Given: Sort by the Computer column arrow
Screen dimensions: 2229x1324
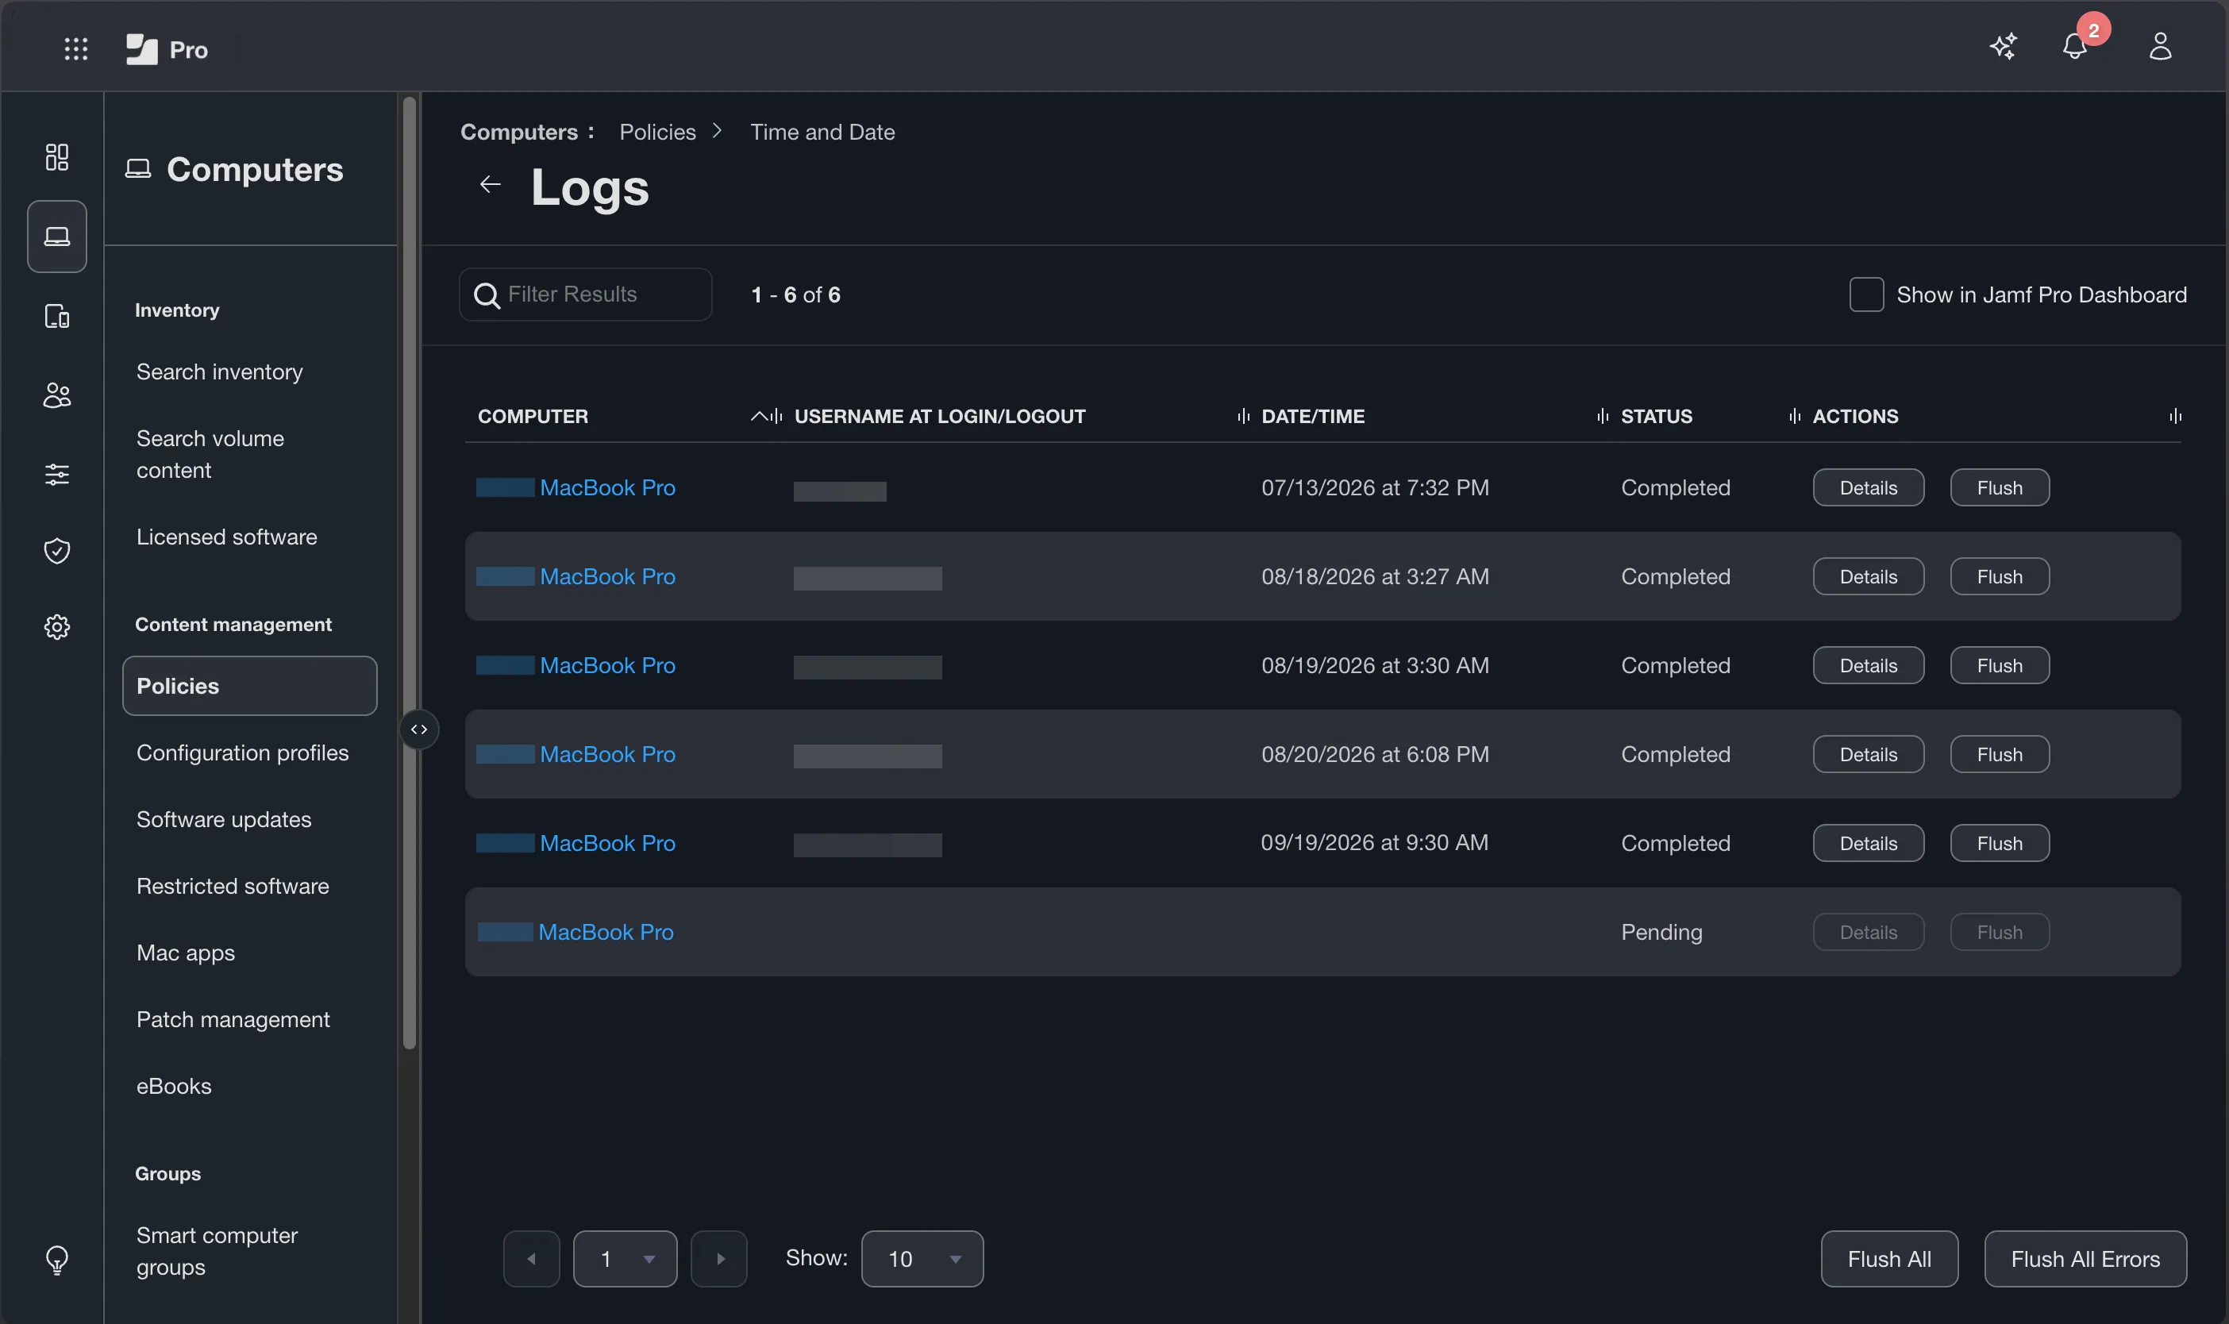Looking at the screenshot, I should [759, 416].
